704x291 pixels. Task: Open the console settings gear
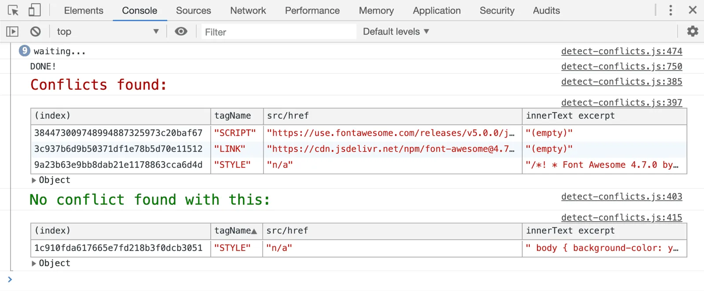(x=693, y=31)
